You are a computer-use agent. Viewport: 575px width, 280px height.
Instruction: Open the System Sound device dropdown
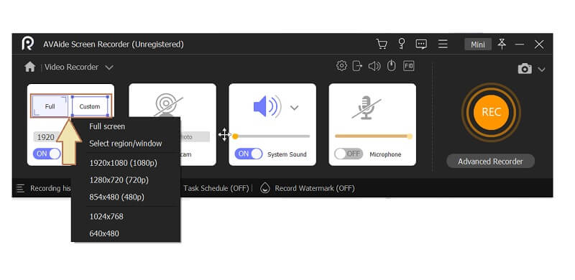click(x=294, y=108)
